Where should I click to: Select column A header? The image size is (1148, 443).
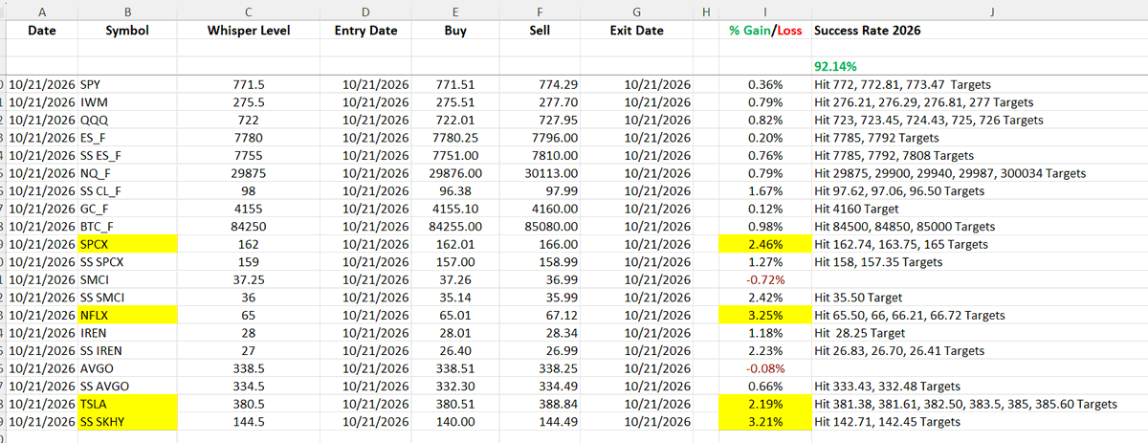41,11
